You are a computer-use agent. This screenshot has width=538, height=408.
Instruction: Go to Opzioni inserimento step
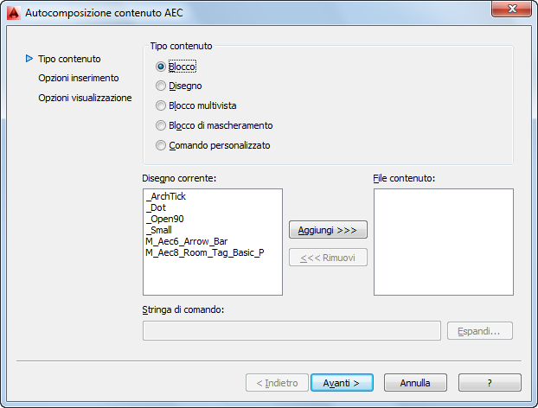pos(79,78)
